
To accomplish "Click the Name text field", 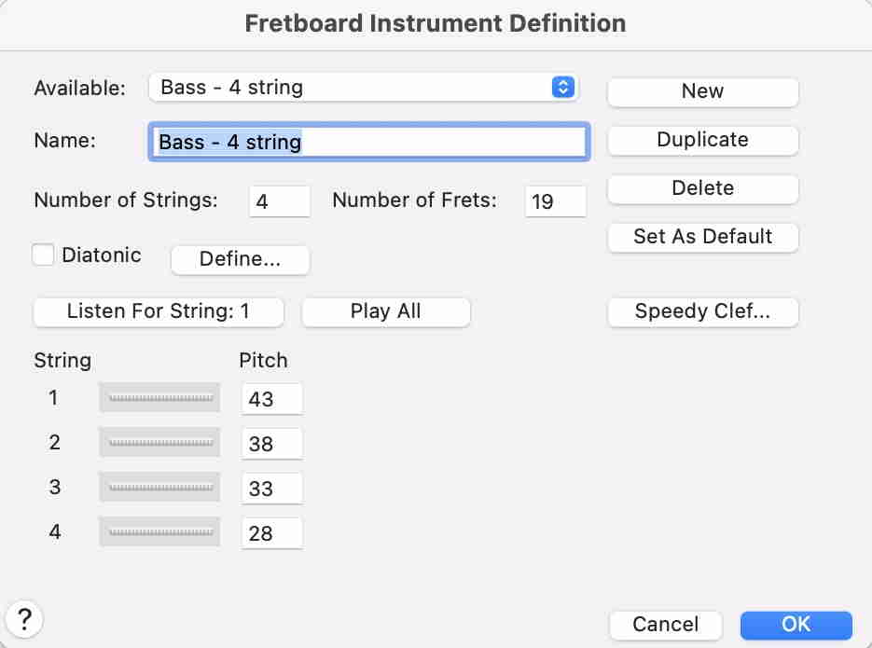I will coord(367,142).
